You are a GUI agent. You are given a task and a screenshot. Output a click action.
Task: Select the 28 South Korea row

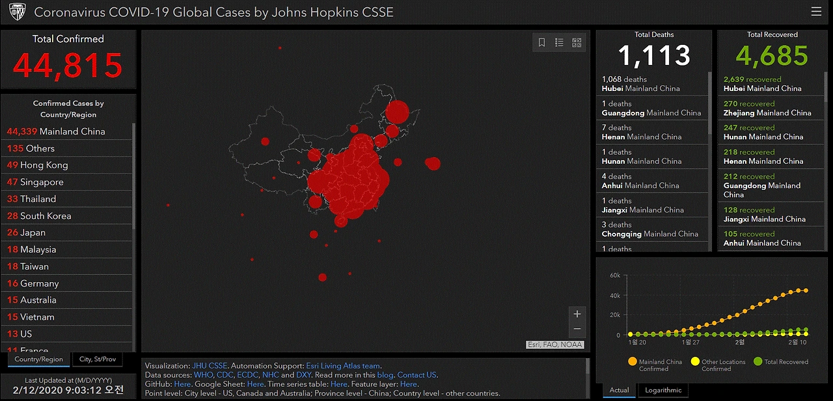[67, 216]
